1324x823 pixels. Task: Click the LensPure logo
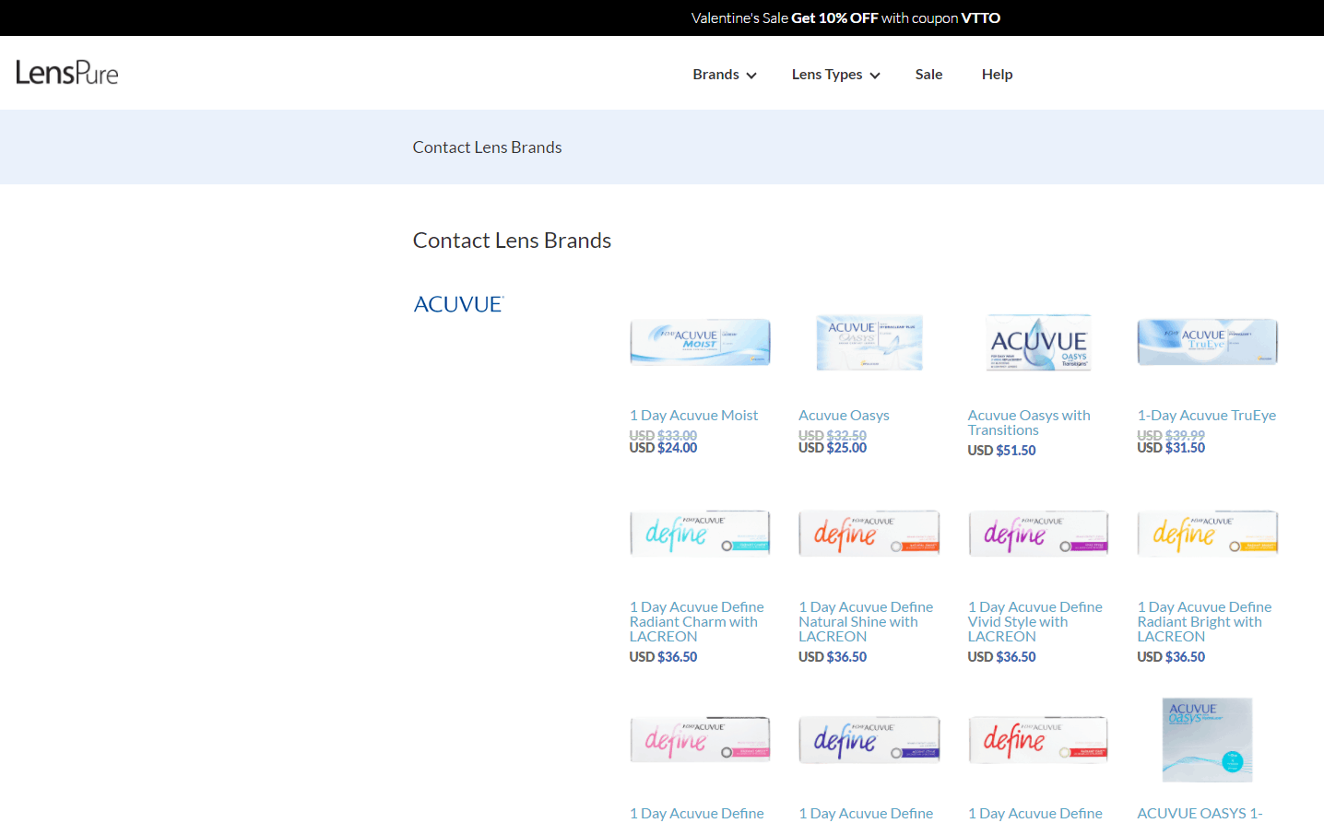tap(67, 73)
